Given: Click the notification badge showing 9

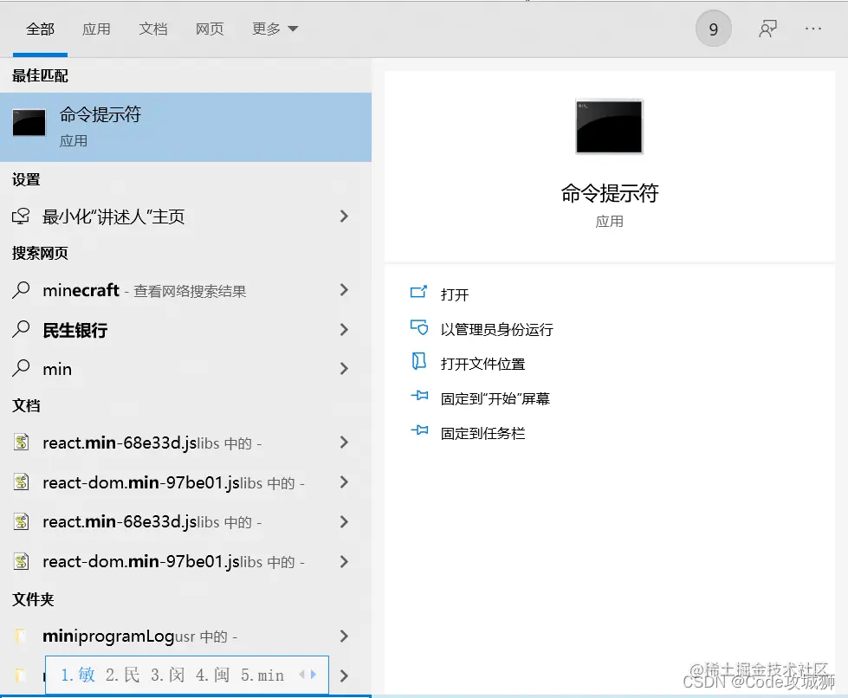Looking at the screenshot, I should 713,29.
